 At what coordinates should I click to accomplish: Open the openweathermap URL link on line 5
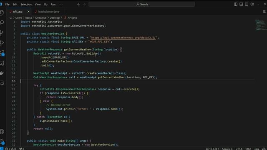(x=123, y=37)
